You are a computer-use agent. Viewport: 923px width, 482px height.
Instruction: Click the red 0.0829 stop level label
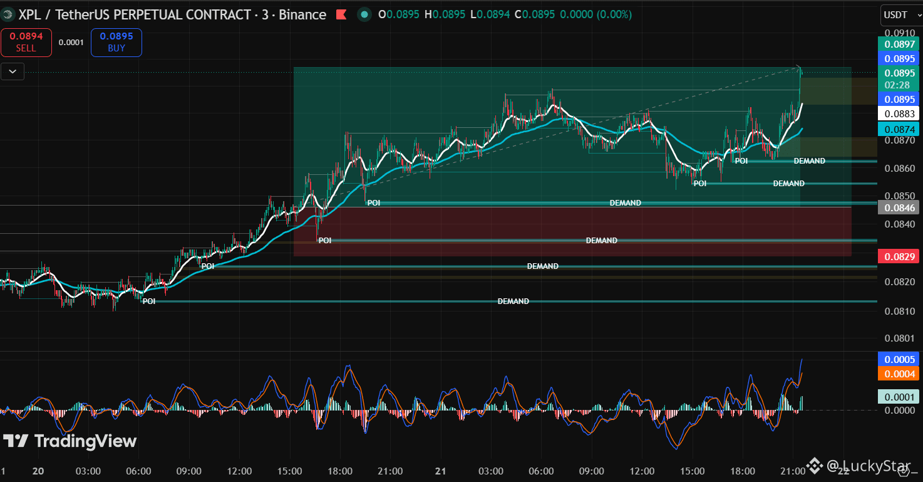pyautogui.click(x=900, y=256)
